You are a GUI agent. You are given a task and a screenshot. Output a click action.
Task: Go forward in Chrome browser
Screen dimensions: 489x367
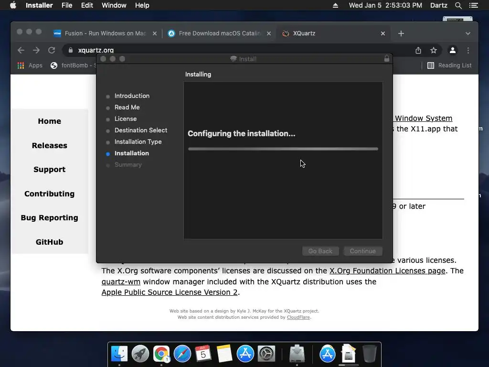point(36,50)
